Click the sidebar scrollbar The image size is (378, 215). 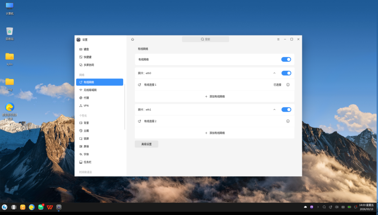coord(125,107)
